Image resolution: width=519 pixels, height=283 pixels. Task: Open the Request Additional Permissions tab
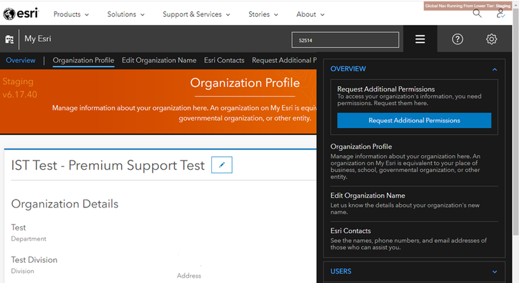coord(284,61)
